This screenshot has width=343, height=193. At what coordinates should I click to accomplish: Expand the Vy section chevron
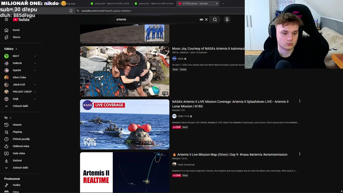click(10, 118)
